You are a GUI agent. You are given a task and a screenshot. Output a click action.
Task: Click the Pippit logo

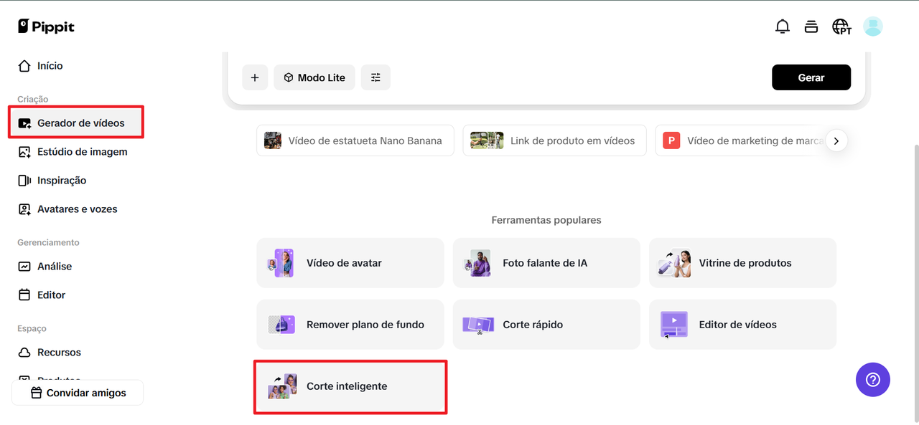[46, 27]
